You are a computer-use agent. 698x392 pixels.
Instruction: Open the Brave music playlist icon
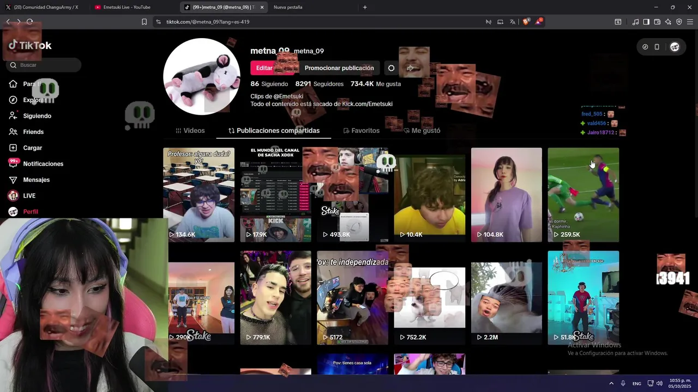[x=635, y=22]
